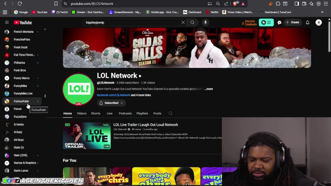Click the Cold As Balls channel banner
This screenshot has width=331, height=186.
[187, 48]
